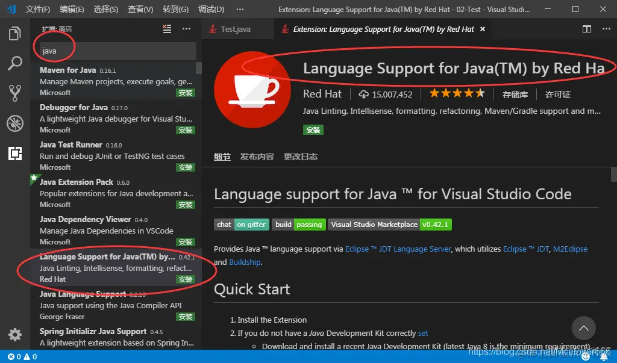This screenshot has height=363, width=617.
Task: Install Java Test Runner extension
Action: [186, 167]
